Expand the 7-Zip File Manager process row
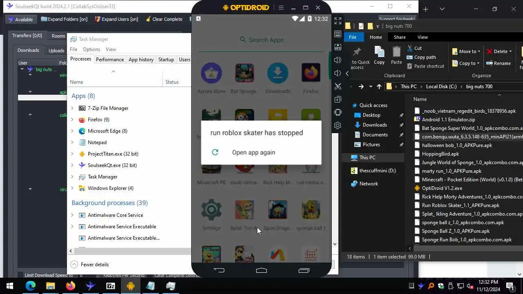 [x=72, y=108]
